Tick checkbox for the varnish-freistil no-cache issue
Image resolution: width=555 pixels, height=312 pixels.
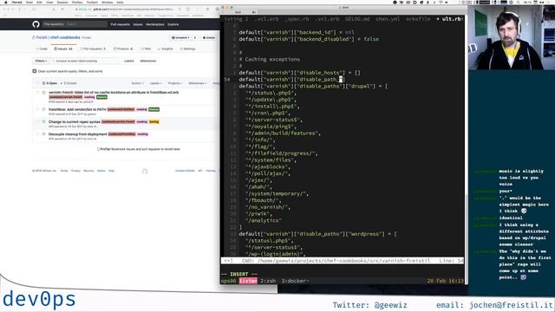[37, 93]
